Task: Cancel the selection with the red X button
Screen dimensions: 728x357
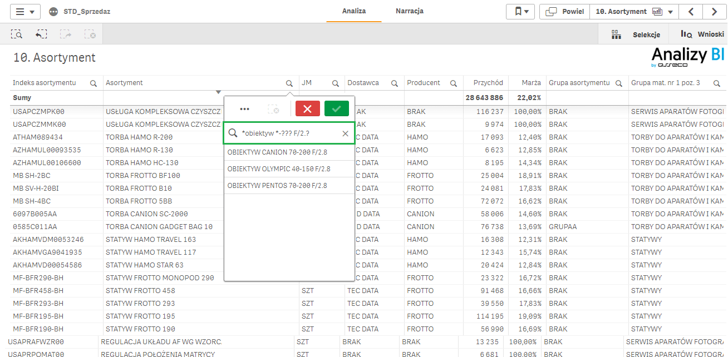Action: pos(308,109)
